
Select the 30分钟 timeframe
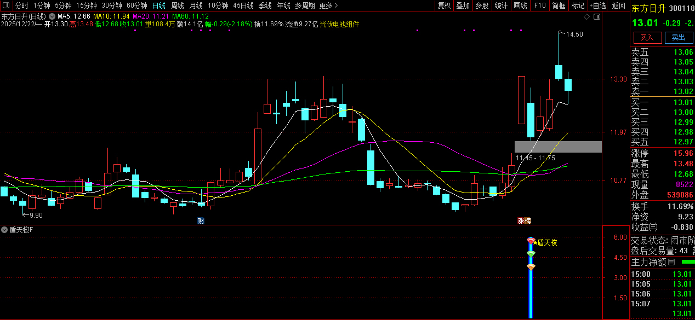[x=111, y=5]
